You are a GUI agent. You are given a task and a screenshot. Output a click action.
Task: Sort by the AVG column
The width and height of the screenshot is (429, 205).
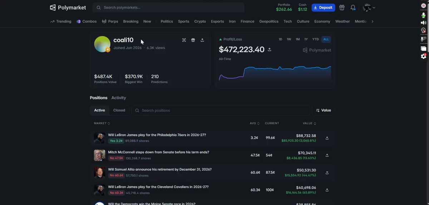(255, 123)
